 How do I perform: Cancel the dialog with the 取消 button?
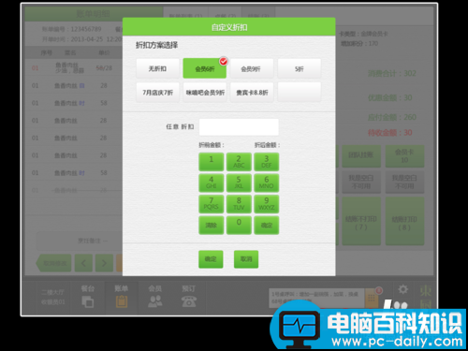[x=246, y=259]
